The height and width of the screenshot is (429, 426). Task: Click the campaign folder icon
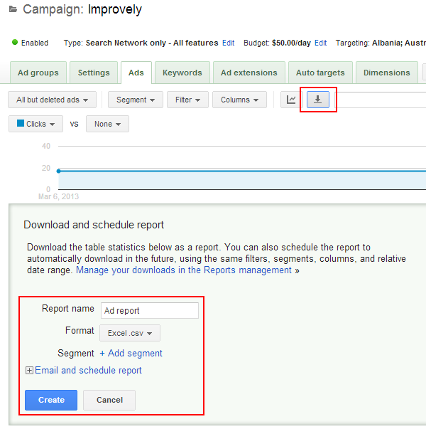13,9
